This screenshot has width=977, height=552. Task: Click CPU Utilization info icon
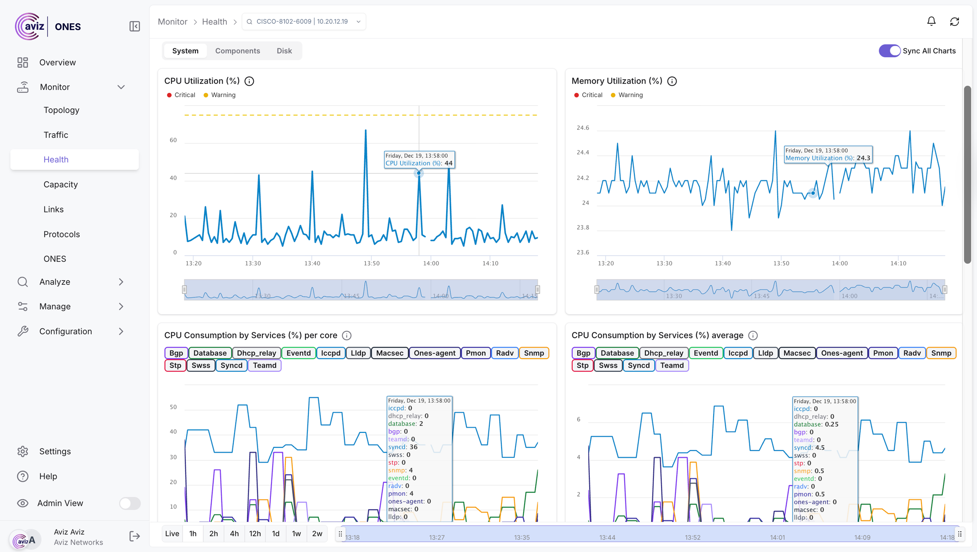coord(249,81)
